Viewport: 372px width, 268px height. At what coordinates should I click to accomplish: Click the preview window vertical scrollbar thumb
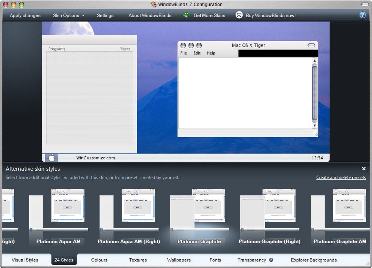click(x=315, y=93)
